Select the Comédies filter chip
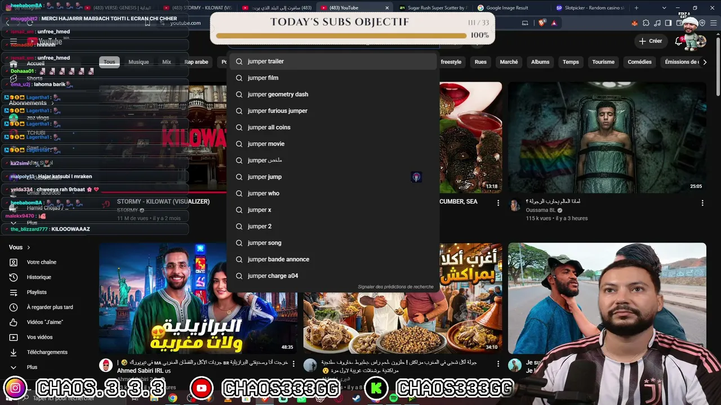 coord(639,62)
